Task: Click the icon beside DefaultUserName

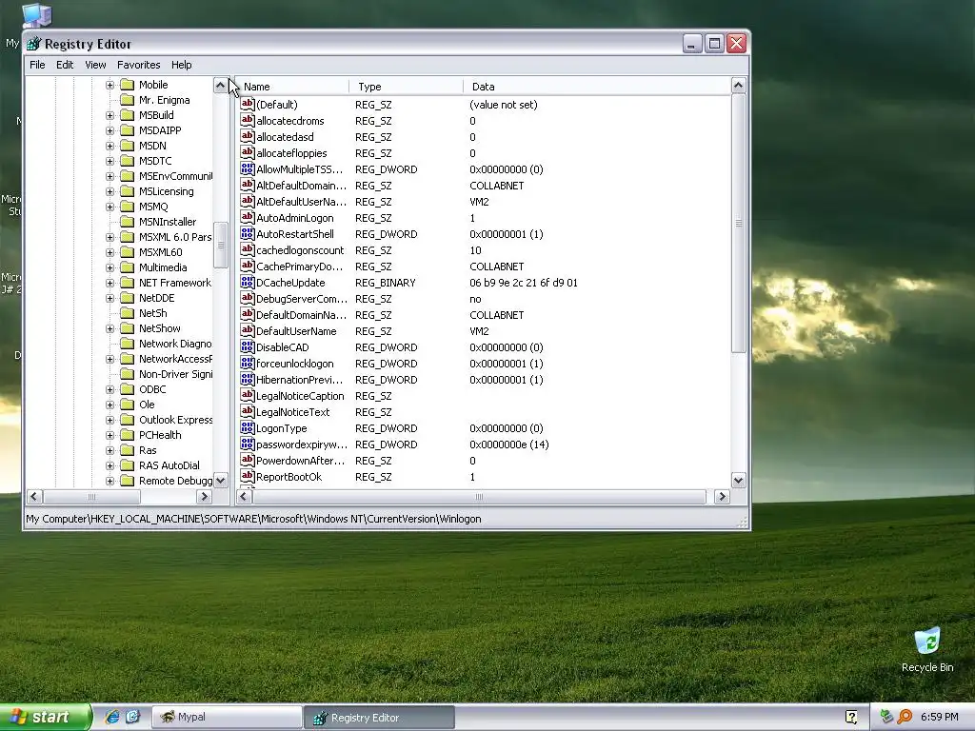Action: click(x=248, y=330)
